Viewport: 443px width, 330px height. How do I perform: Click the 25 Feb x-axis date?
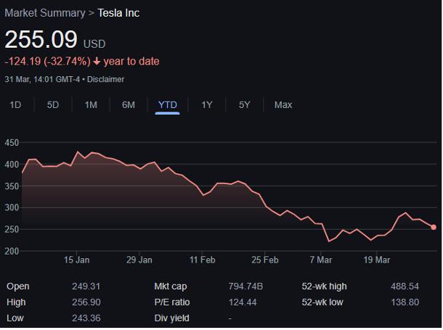265,260
